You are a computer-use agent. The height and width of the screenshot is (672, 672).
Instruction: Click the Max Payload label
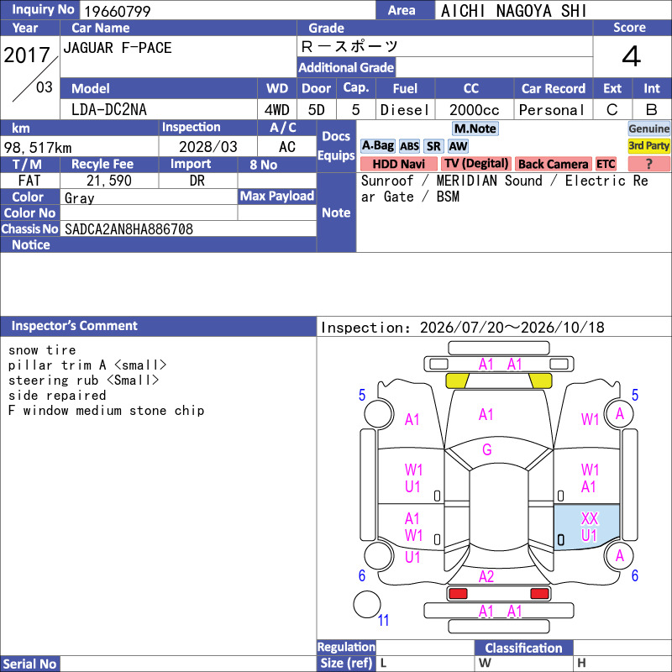click(277, 197)
